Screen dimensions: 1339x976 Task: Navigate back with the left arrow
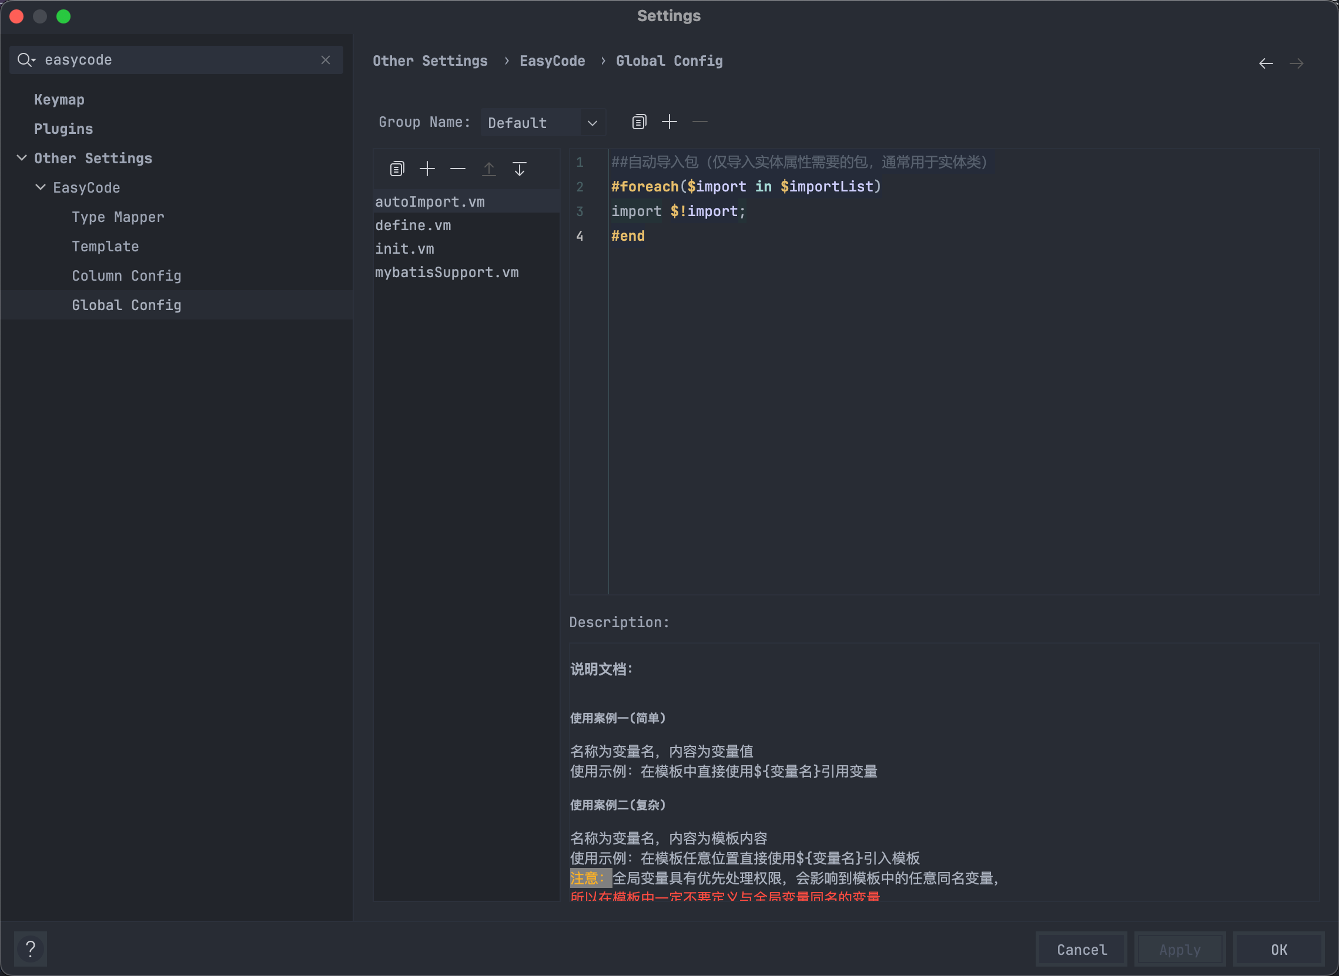click(1266, 63)
